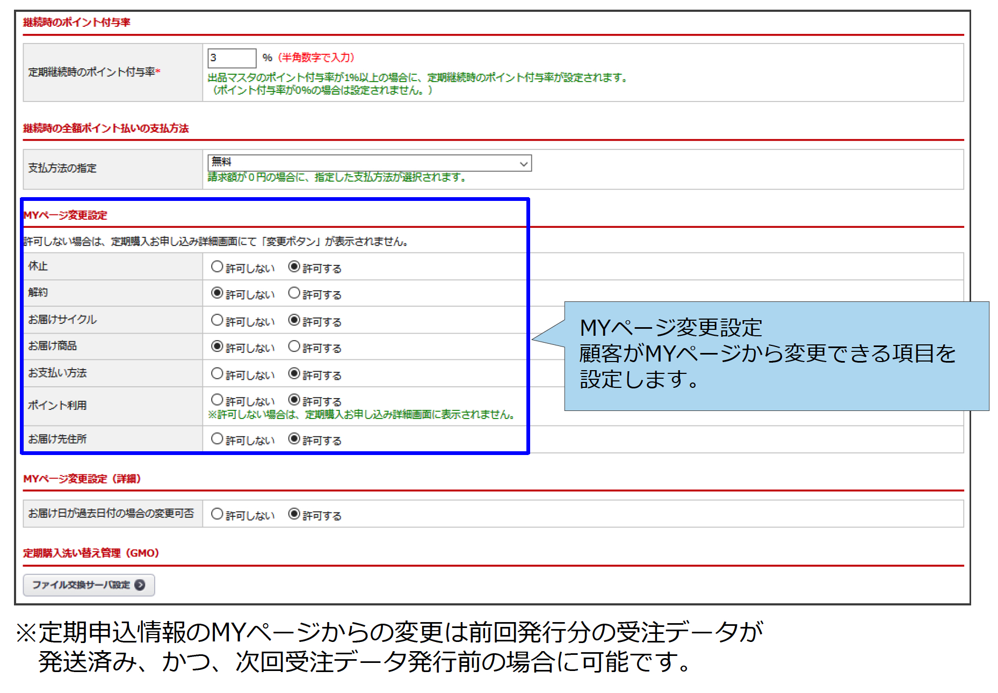Viewport: 998px width, 693px height.
Task: Click arrow icon on ファイル交換サーバ設定 button
Action: 140,585
